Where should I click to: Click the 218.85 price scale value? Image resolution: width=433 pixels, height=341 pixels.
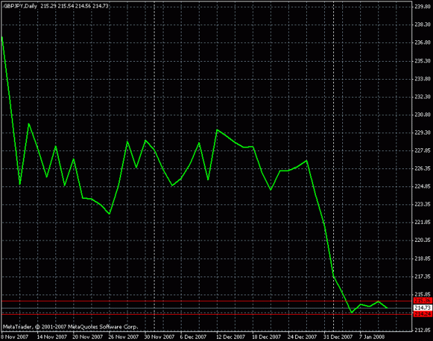423,259
